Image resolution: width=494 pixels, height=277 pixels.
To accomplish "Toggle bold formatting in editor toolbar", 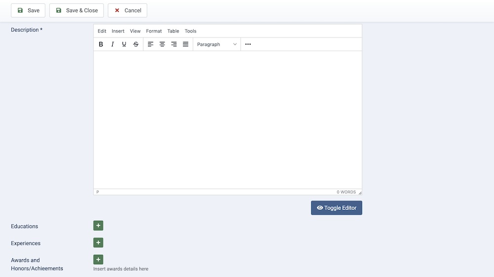I will coord(101,44).
